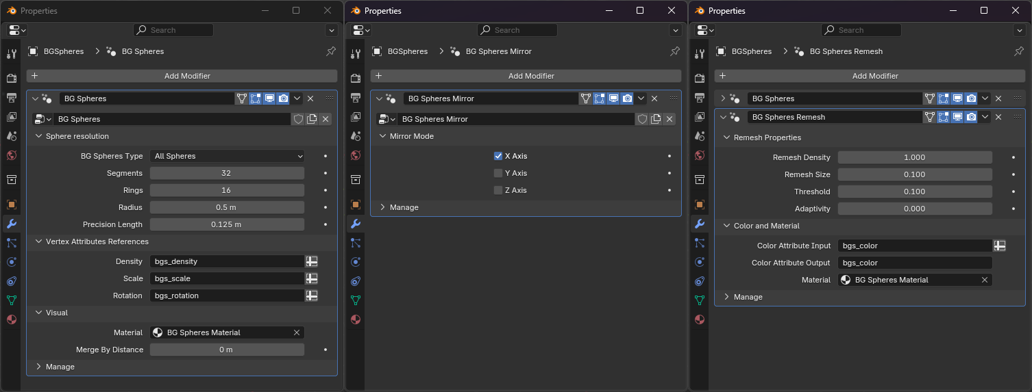This screenshot has height=392, width=1032.
Task: Toggle render visibility for BG Spheres Mirror
Action: click(627, 99)
